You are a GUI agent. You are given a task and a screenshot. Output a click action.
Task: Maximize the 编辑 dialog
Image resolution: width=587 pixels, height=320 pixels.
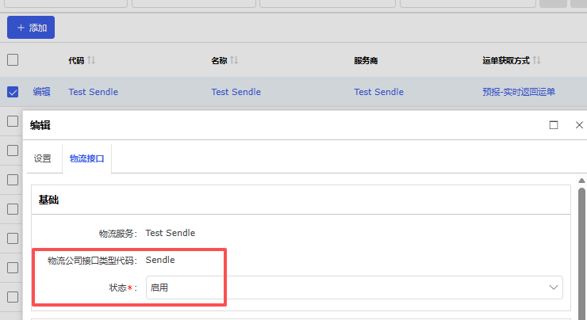554,125
